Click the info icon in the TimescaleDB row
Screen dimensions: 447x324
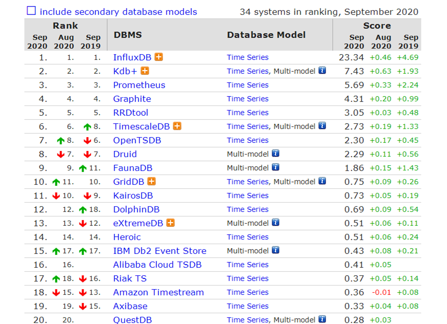(322, 125)
